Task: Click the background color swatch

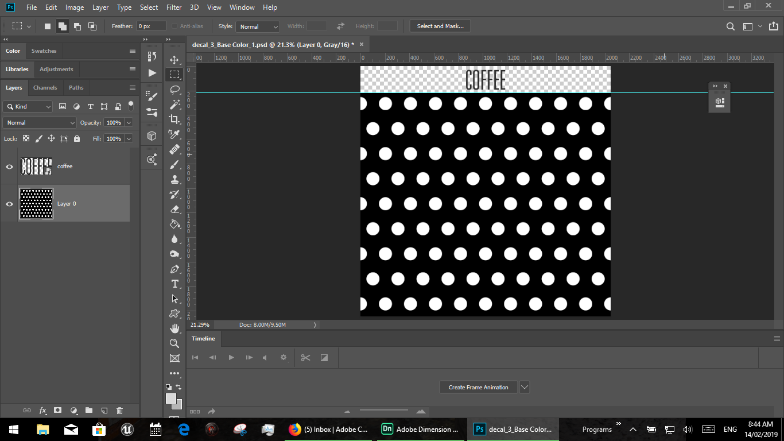Action: pos(178,405)
